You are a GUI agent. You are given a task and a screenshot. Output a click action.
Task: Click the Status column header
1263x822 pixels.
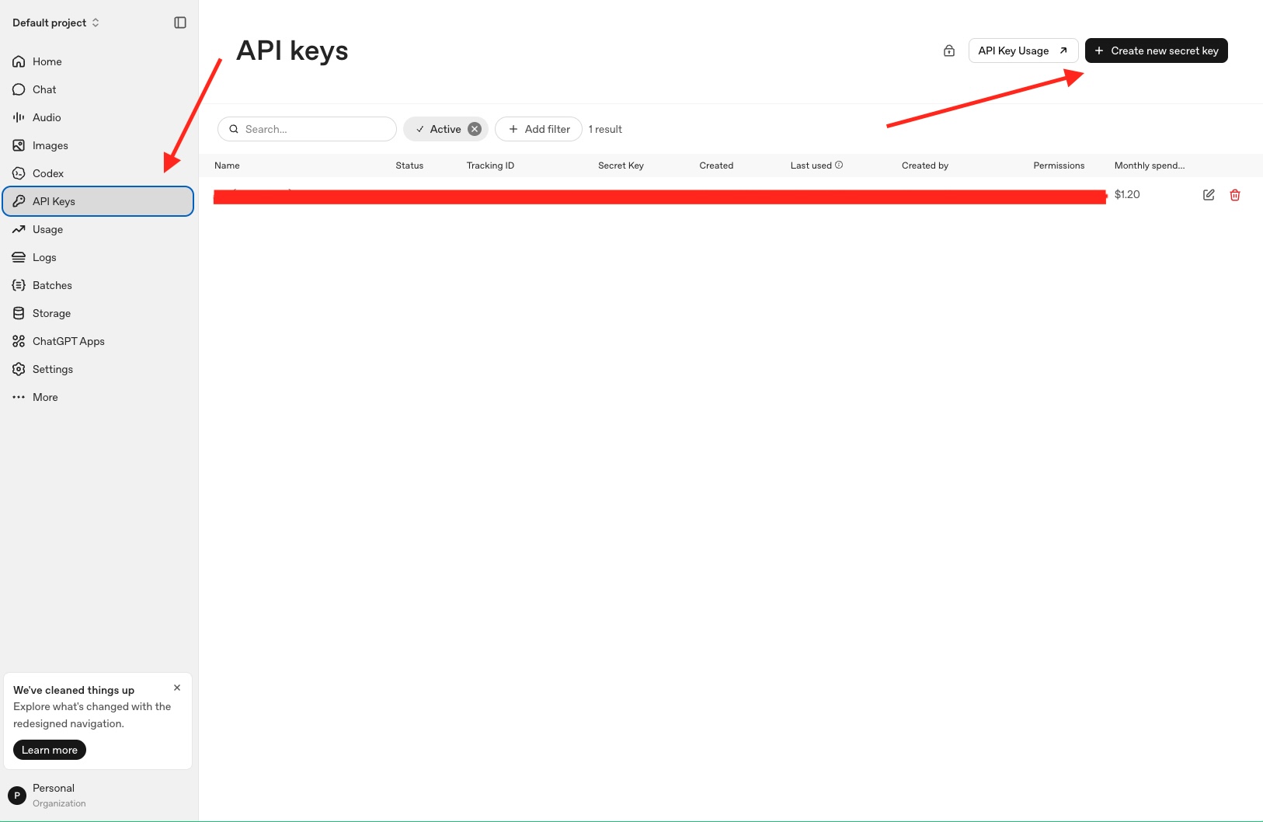(409, 165)
